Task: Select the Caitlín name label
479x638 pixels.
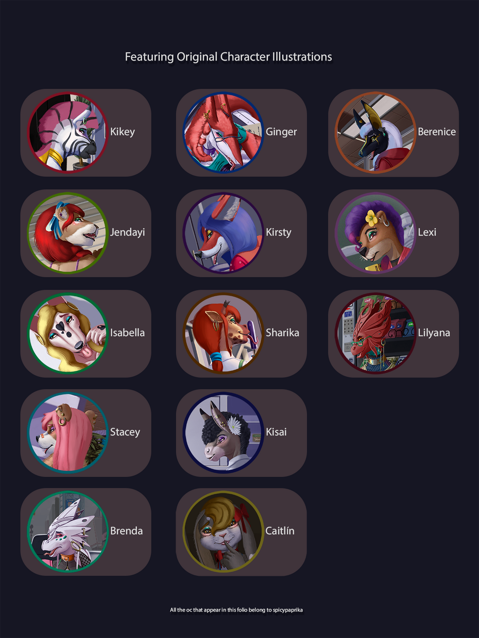Action: (x=280, y=530)
